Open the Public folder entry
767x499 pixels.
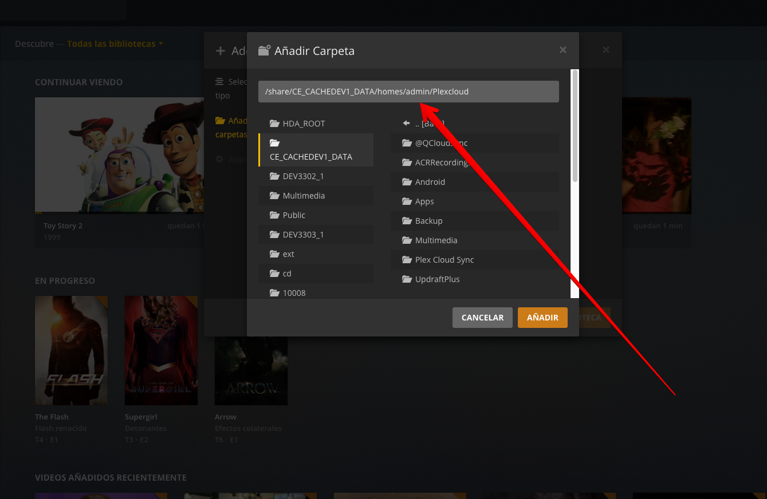pos(316,215)
